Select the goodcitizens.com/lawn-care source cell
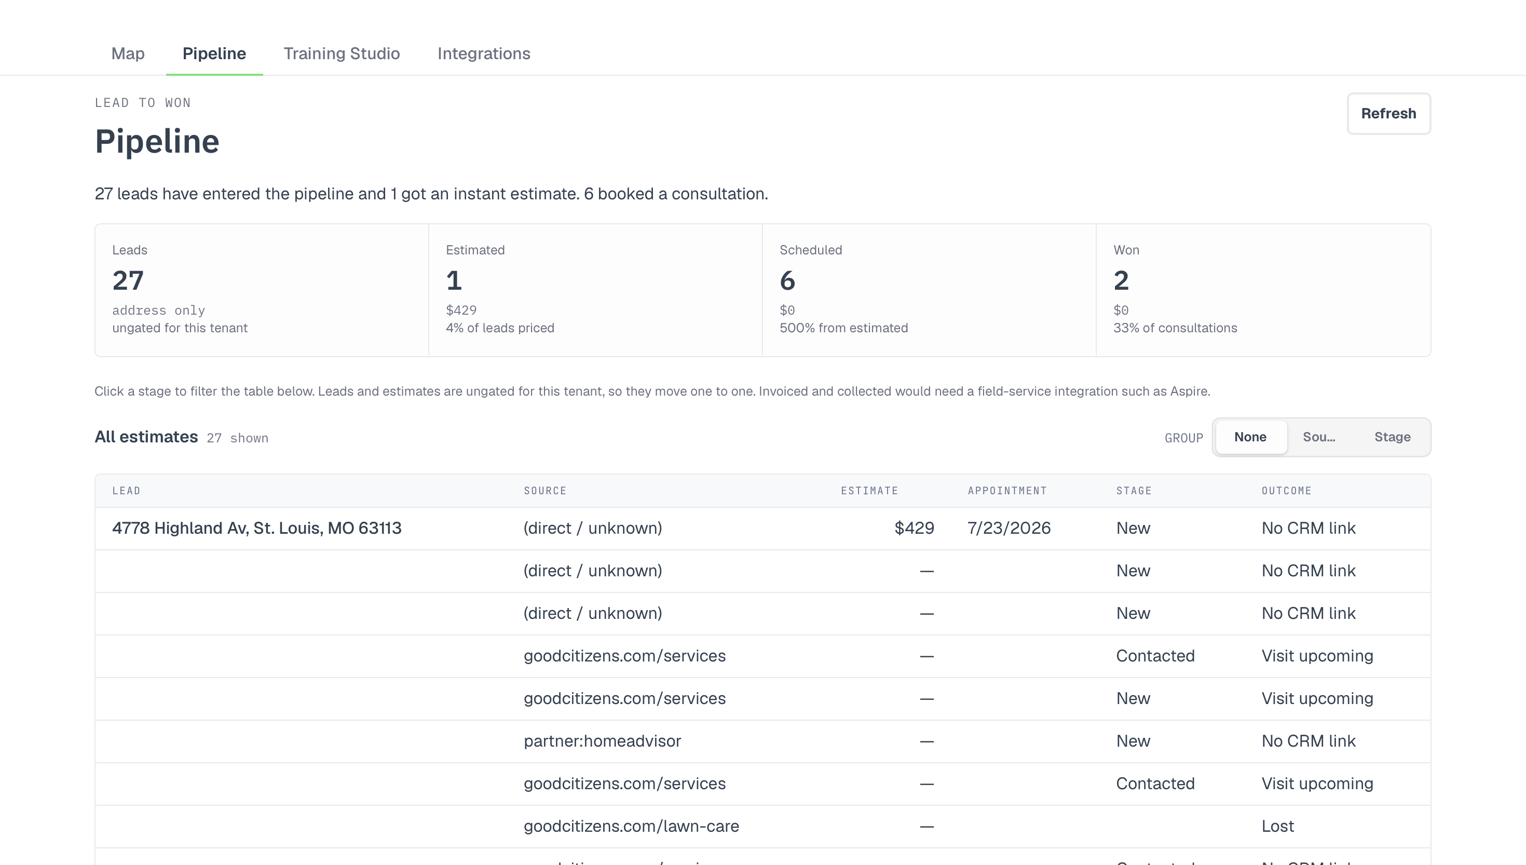Image resolution: width=1526 pixels, height=865 pixels. pyautogui.click(x=631, y=827)
